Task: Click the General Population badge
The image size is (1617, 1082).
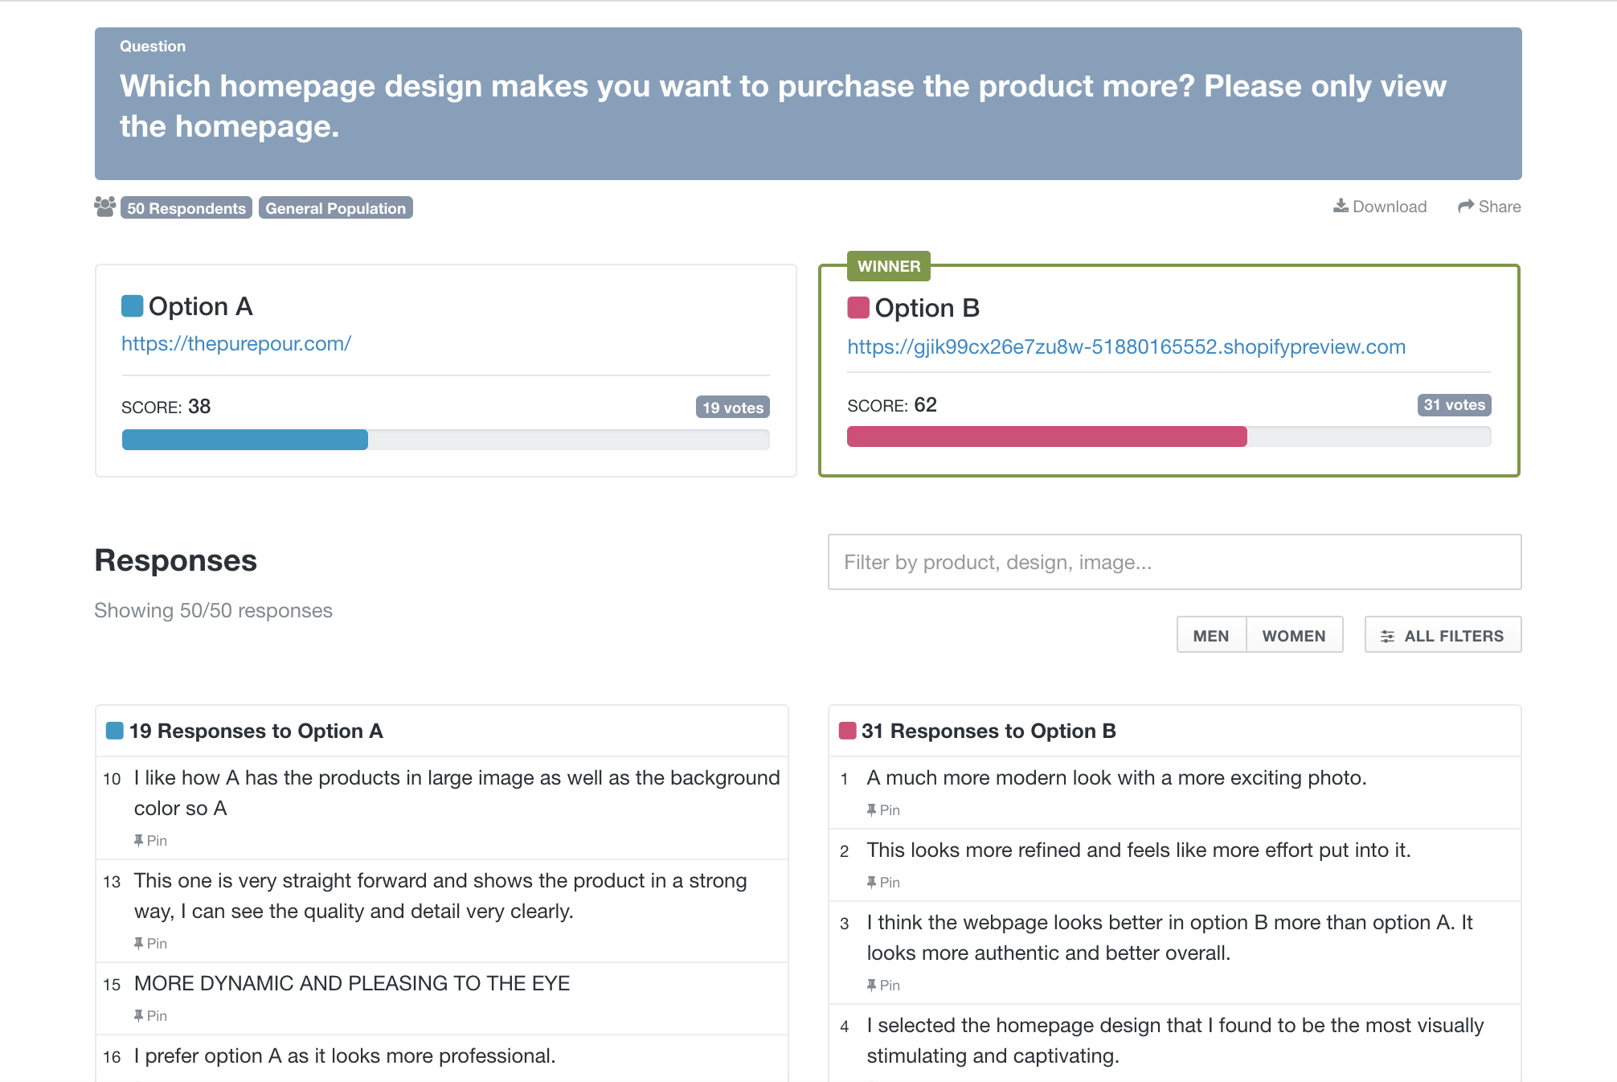Action: click(x=336, y=208)
